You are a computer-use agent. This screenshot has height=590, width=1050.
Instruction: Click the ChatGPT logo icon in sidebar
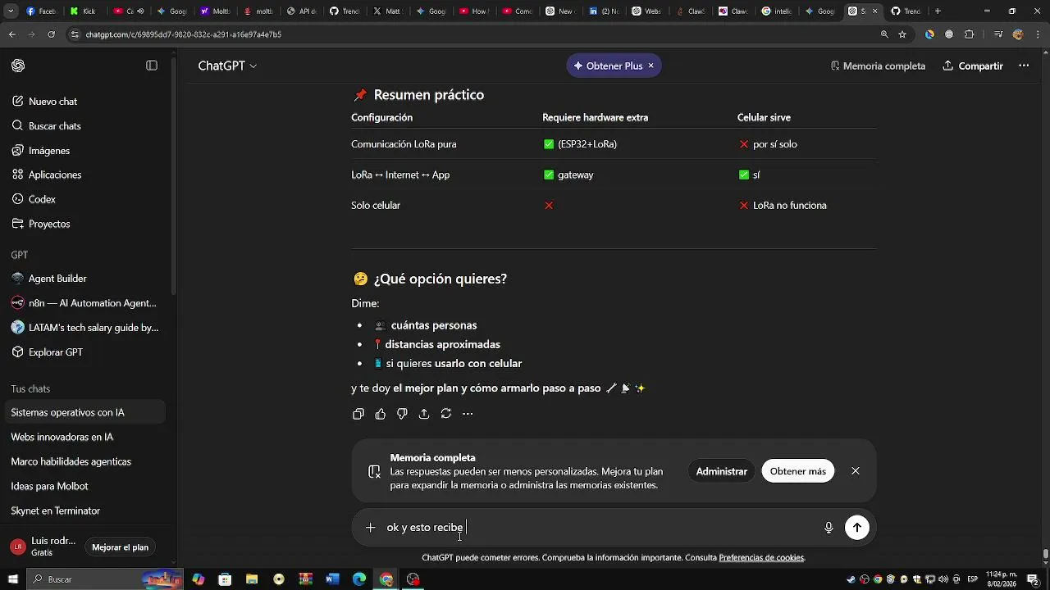[x=18, y=66]
